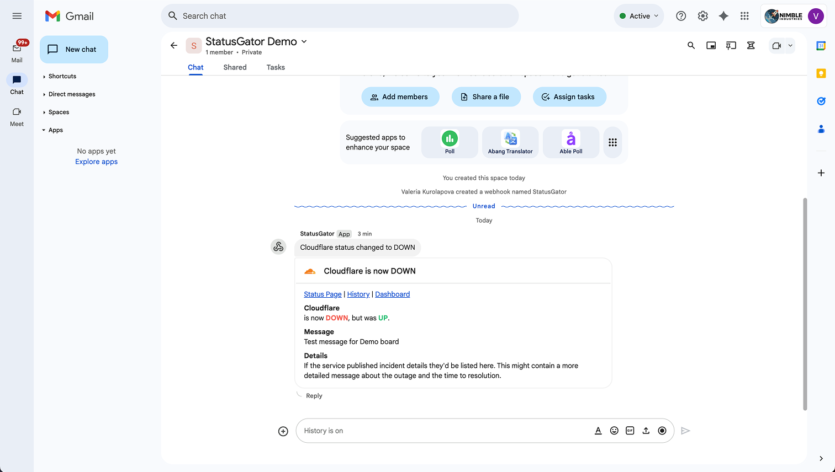Click the conversation scrollbar
The width and height of the screenshot is (835, 472).
pos(805,304)
